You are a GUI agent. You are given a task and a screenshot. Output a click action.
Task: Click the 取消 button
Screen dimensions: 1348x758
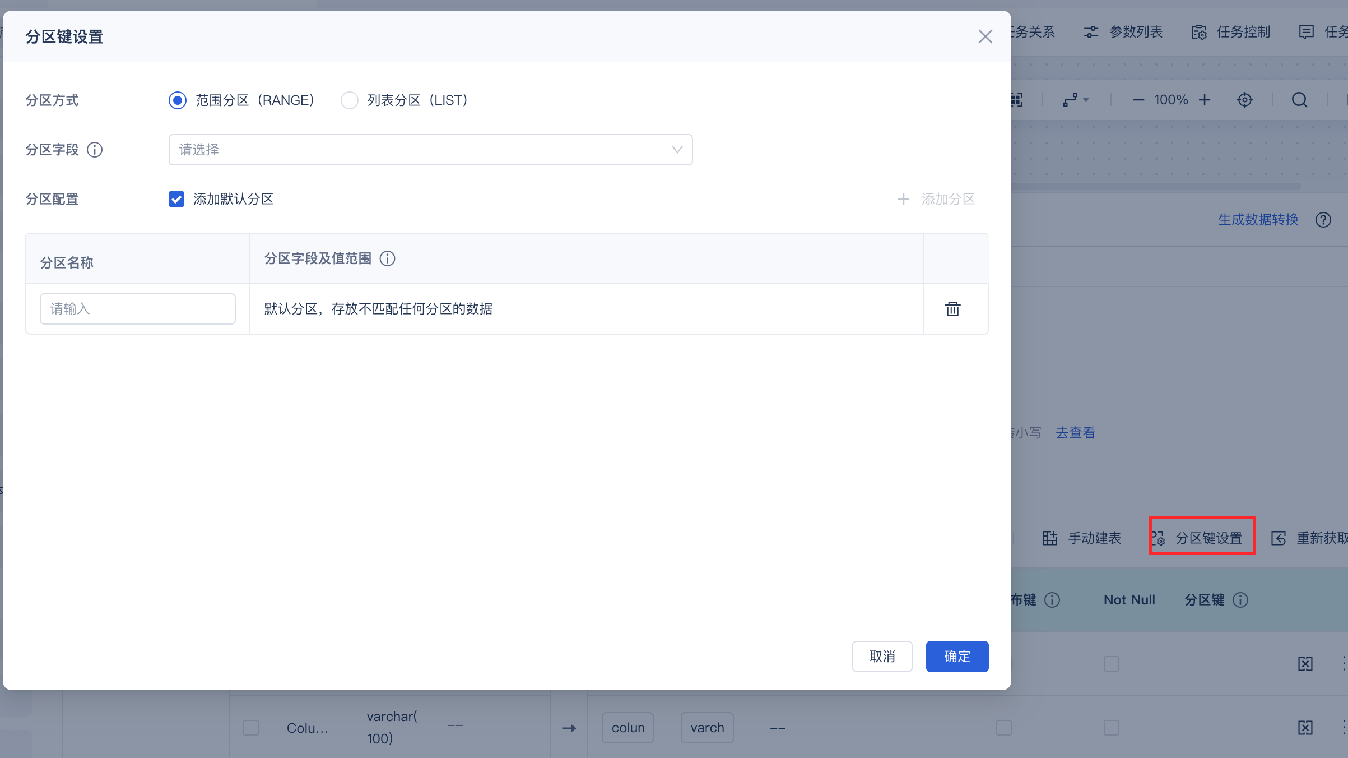(882, 656)
